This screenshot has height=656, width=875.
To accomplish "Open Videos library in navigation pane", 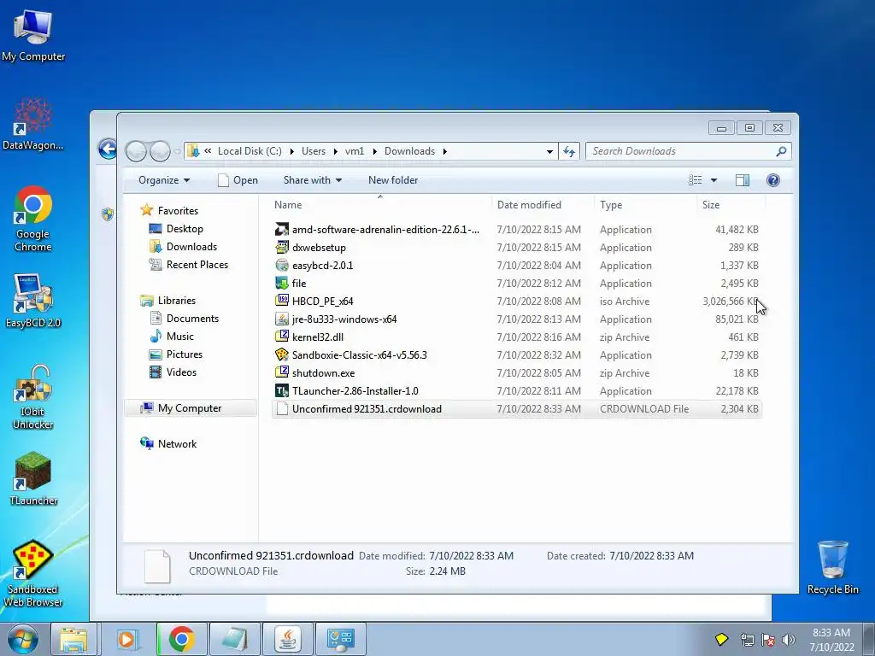I will pos(173,372).
